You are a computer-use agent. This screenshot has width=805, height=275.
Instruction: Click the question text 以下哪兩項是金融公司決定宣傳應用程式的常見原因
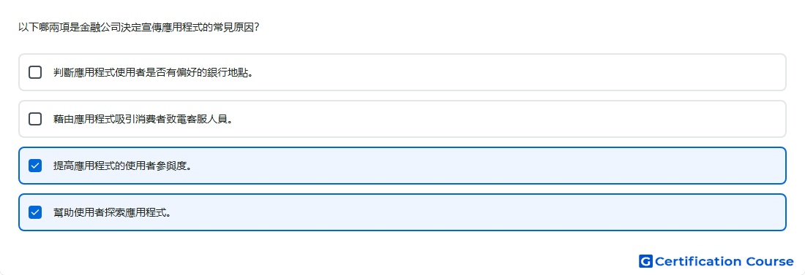[138, 27]
